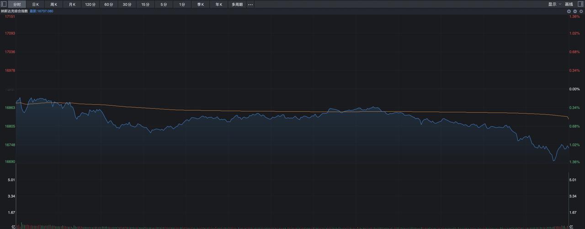Select the 5分 period tab
Screen dimensions: 585x229
164,5
